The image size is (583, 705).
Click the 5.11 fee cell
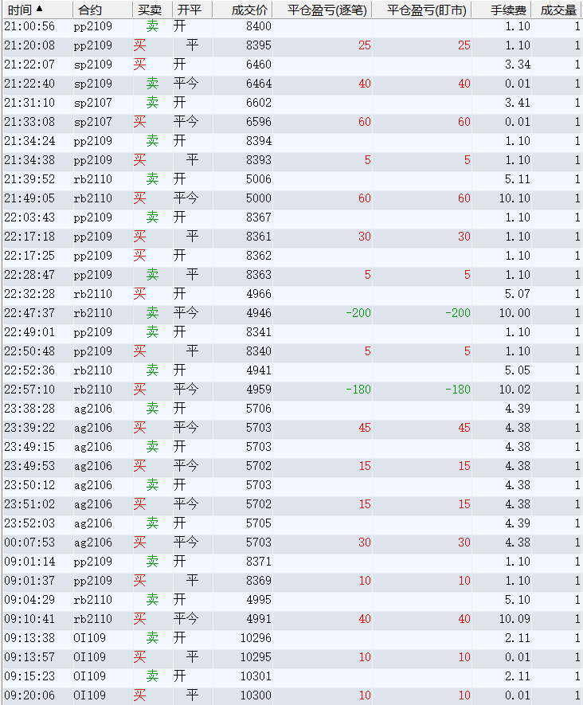click(517, 179)
